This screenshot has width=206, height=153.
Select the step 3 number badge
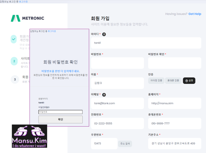15,79
